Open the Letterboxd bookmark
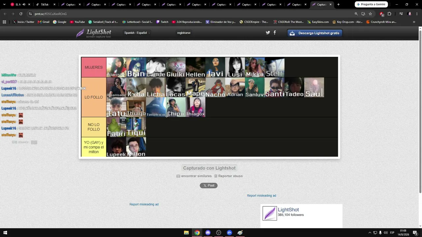 [137, 22]
